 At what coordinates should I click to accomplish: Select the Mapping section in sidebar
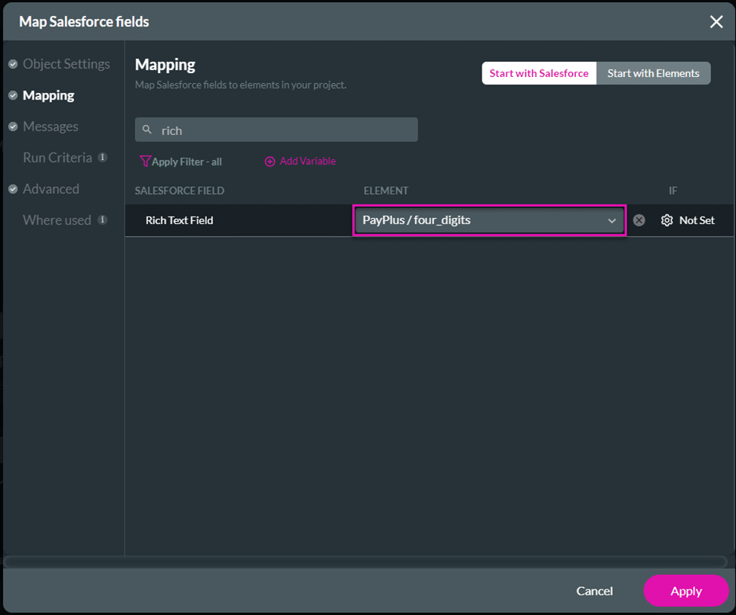pyautogui.click(x=48, y=95)
